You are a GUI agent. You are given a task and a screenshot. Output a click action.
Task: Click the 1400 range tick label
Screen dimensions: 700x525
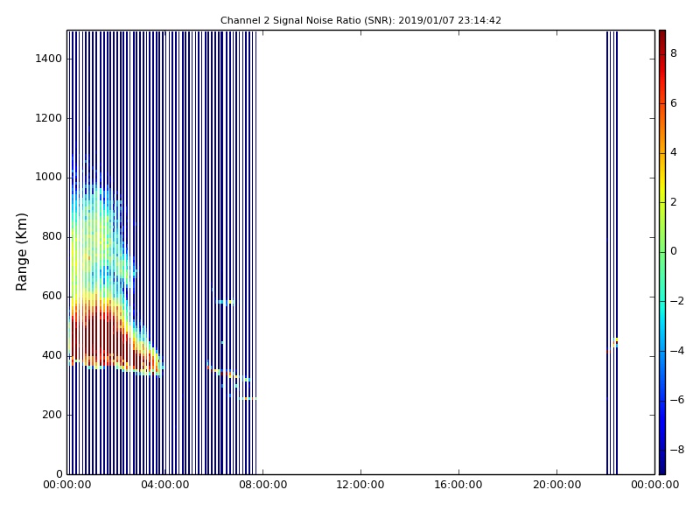49,59
